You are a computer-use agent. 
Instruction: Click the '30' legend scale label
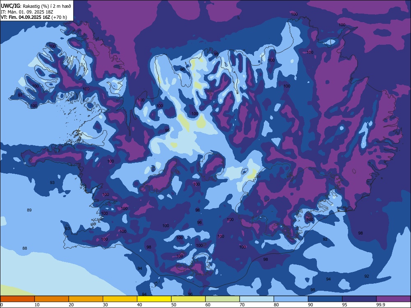click(105, 305)
